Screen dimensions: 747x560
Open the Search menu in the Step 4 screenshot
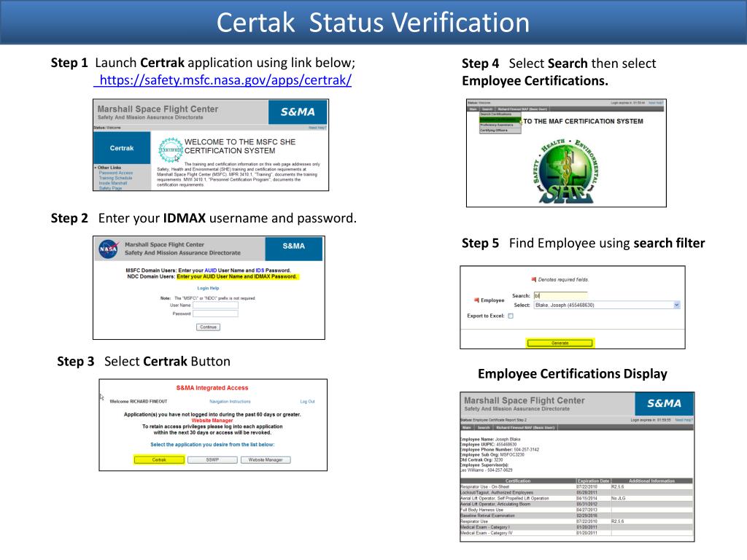[x=487, y=109]
